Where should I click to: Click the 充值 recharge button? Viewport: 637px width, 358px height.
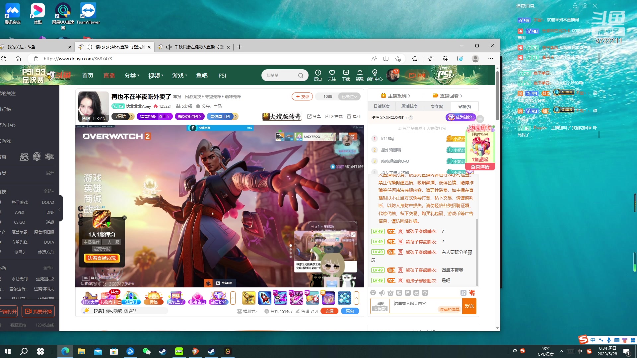pyautogui.click(x=329, y=311)
